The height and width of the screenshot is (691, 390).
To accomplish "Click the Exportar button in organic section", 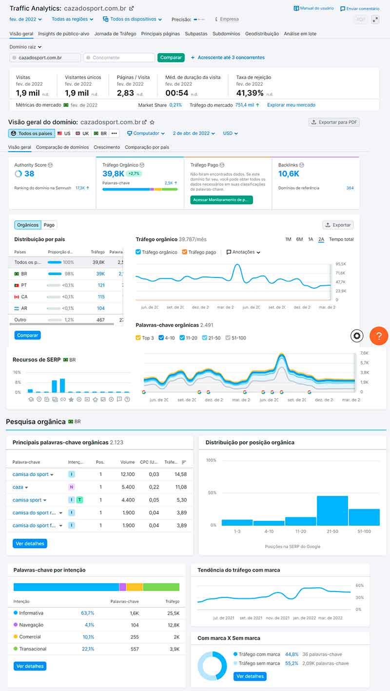I will (x=338, y=225).
